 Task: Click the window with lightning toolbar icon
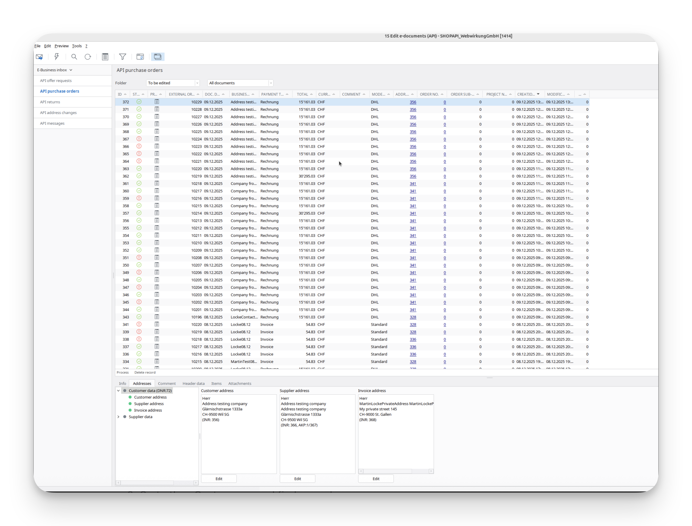pos(140,57)
